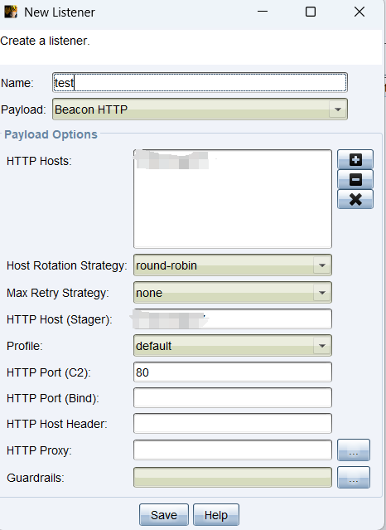Screen dimensions: 386x530
Task: Select the HTTP Port (C2) field
Action: pyautogui.click(x=233, y=372)
